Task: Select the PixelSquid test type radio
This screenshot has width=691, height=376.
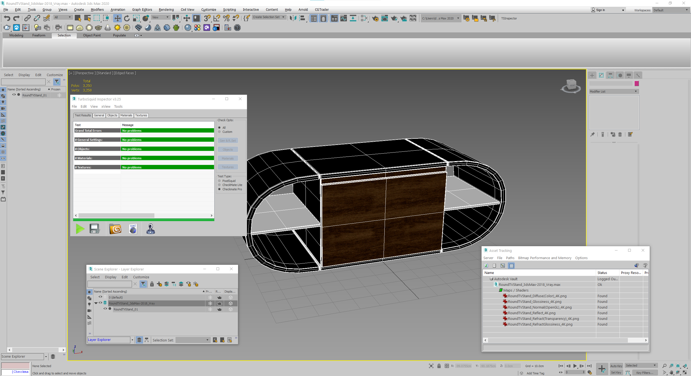Action: (x=219, y=181)
